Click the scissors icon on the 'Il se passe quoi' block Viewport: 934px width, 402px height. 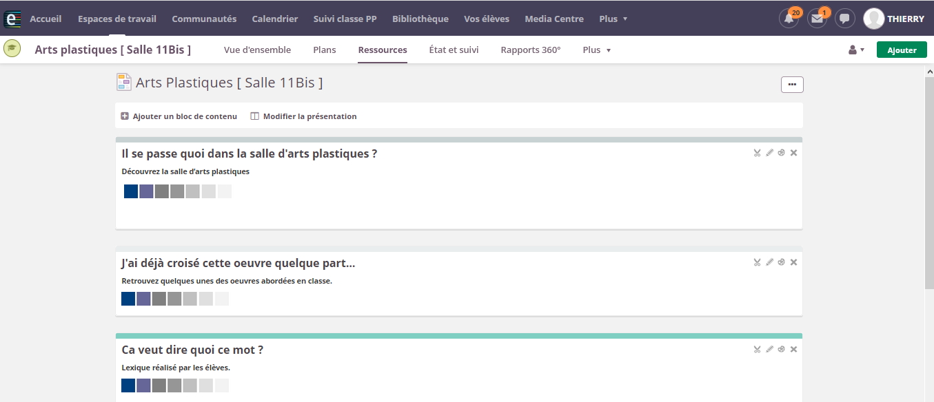coord(757,153)
